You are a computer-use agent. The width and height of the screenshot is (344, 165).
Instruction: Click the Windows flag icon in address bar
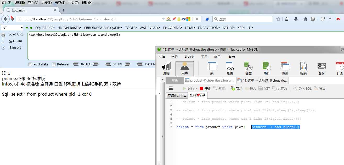[188, 19]
